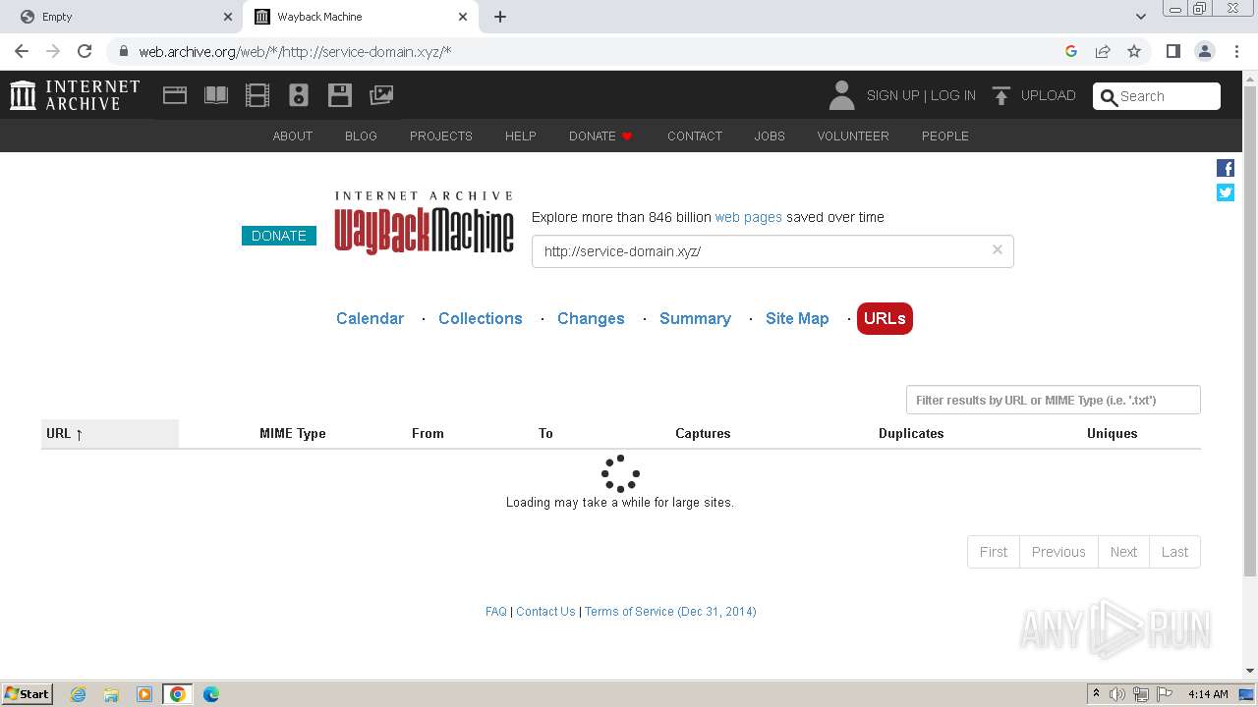This screenshot has width=1258, height=707.
Task: Focus the Internet Archive Search box
Action: [x=1157, y=96]
